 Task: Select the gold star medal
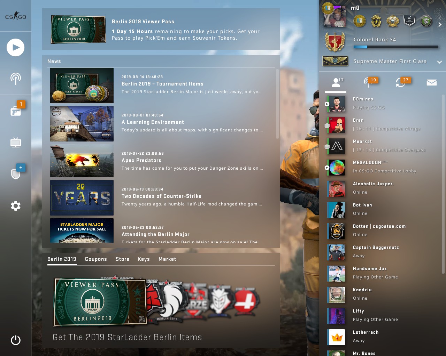coord(393,21)
